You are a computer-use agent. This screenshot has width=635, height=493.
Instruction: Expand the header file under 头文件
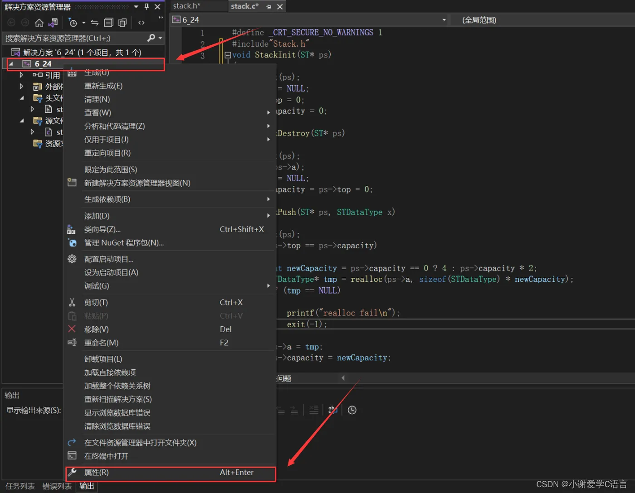(x=32, y=109)
